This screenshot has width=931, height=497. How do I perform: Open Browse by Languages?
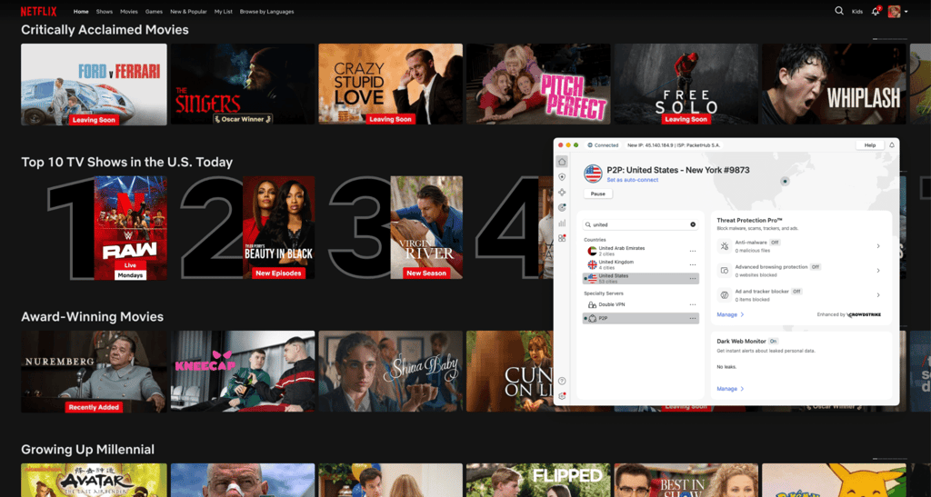point(266,11)
